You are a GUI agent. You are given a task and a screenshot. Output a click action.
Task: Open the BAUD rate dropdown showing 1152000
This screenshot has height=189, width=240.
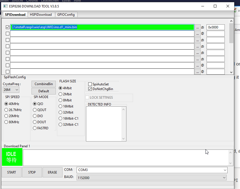(x=152, y=177)
